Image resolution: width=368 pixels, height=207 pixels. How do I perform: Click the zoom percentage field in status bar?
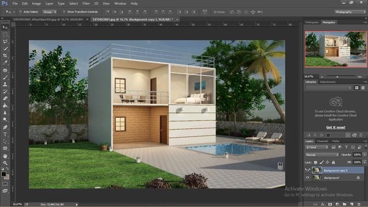17,205
